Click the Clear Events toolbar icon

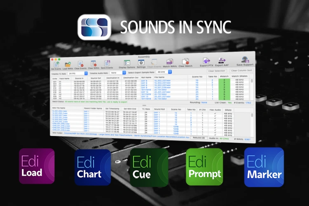tap(80, 64)
